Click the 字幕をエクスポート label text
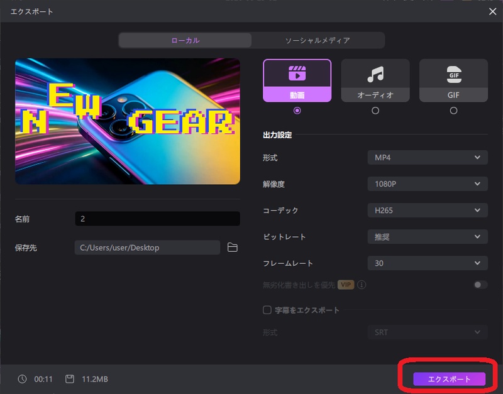Image resolution: width=503 pixels, height=394 pixels. pos(307,310)
